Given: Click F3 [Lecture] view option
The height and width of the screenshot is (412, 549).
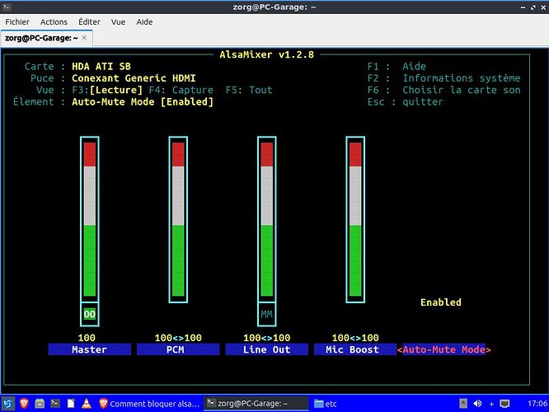Looking at the screenshot, I should 107,90.
